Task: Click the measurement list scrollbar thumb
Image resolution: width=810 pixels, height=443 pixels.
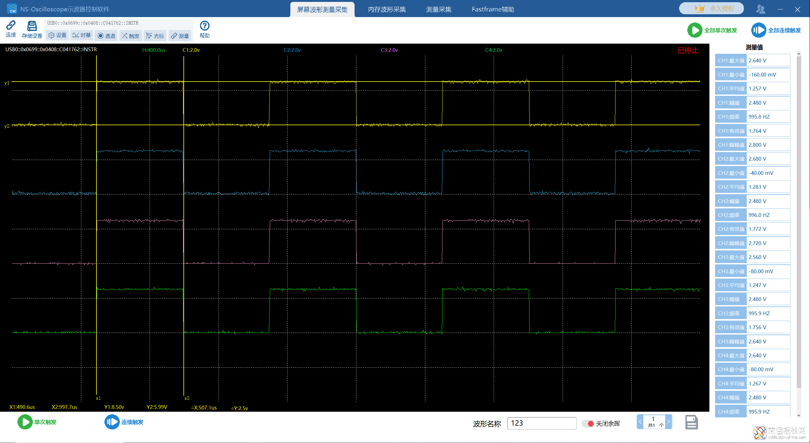Action: pyautogui.click(x=799, y=222)
